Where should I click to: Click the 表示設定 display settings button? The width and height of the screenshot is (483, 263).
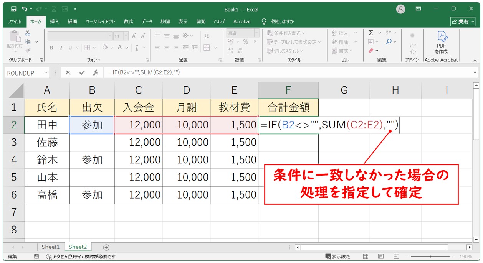tap(338, 256)
